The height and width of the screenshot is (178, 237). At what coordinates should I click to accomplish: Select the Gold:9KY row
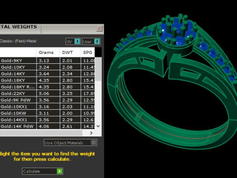(x=47, y=60)
